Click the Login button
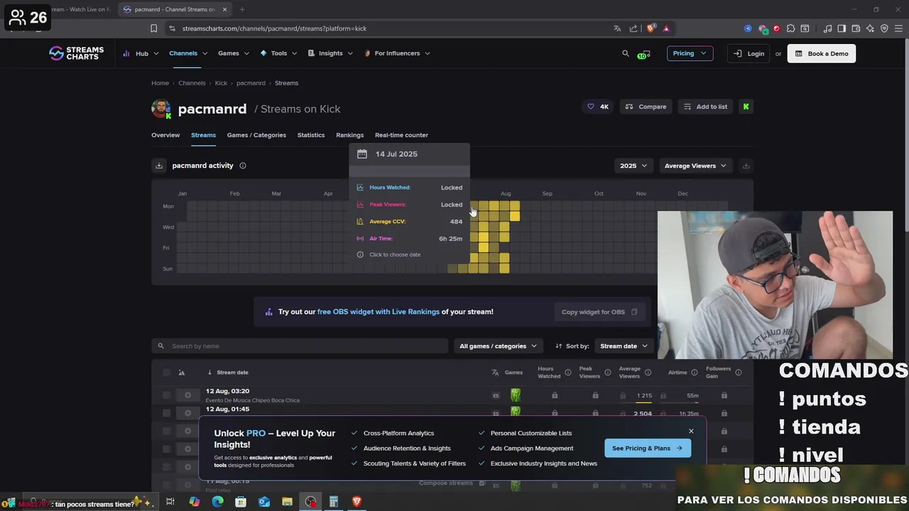 (749, 53)
